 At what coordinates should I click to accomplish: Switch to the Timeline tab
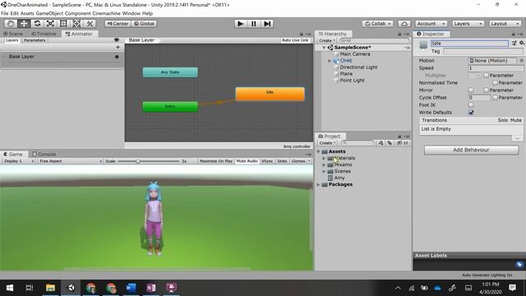[44, 34]
